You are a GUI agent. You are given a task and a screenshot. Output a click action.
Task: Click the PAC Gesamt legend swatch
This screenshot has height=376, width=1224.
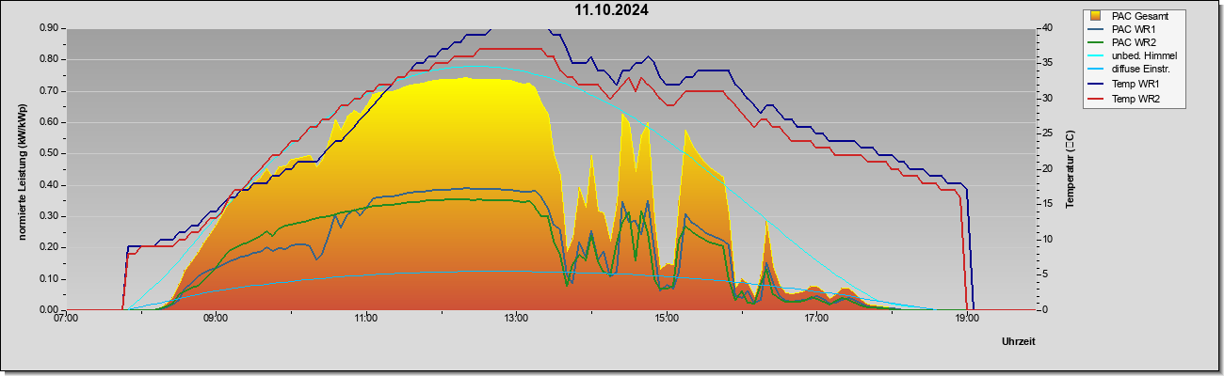[1096, 16]
